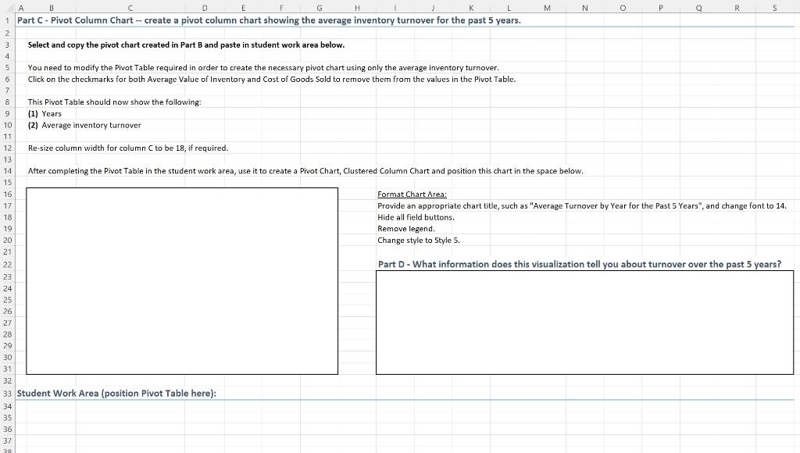The width and height of the screenshot is (800, 453).
Task: Select column B header
Action: (x=51, y=8)
